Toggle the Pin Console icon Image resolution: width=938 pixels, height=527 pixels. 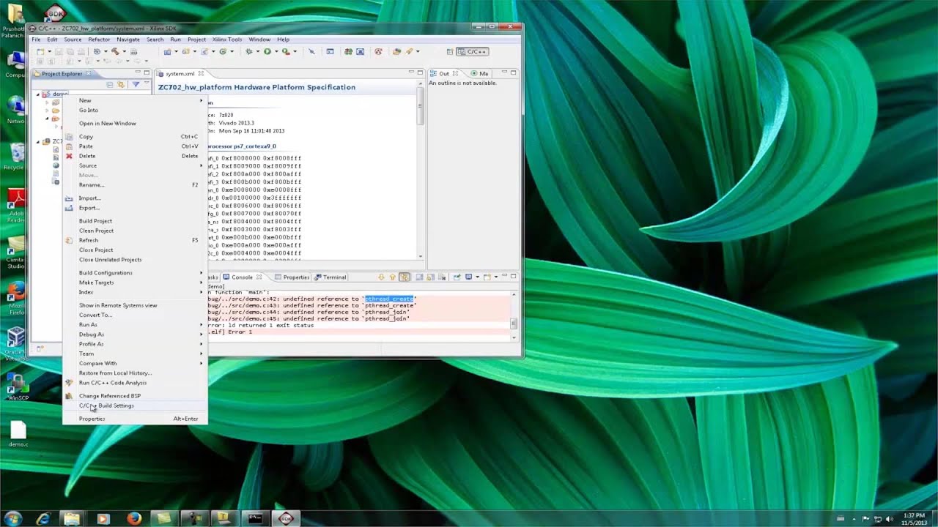point(457,277)
